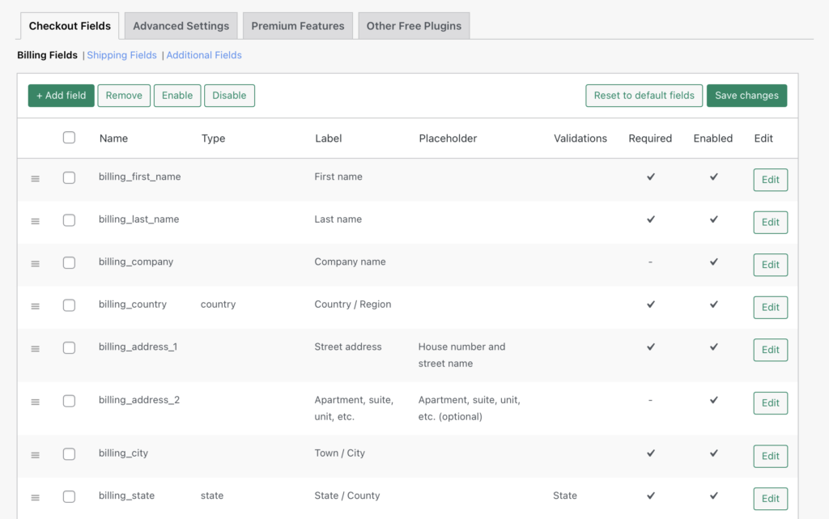829x519 pixels.
Task: Click the 'Town / City' label cell
Action: [x=339, y=453]
